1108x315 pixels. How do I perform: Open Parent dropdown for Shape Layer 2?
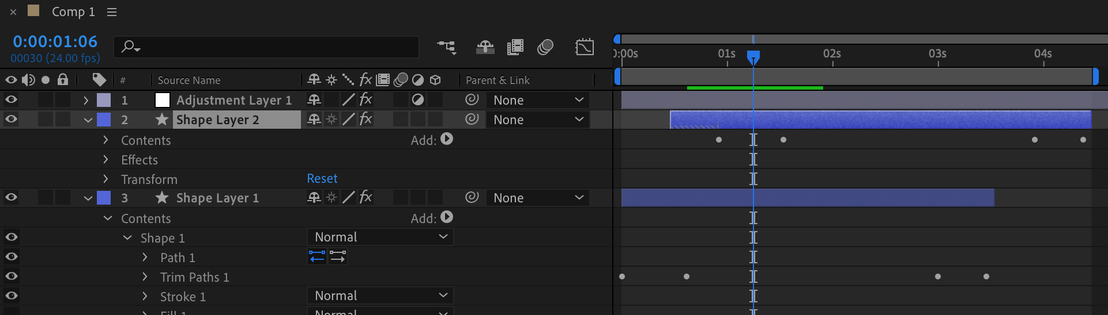coord(537,120)
